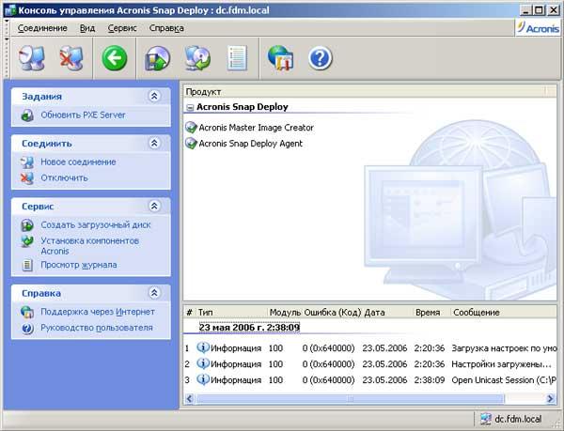The height and width of the screenshot is (431, 564).
Task: Click the Acronis Snap Deploy Agent icon
Action: [x=191, y=144]
